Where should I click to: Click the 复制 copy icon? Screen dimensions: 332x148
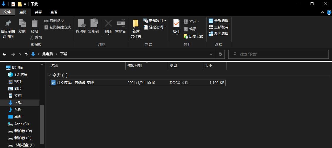tap(22, 23)
